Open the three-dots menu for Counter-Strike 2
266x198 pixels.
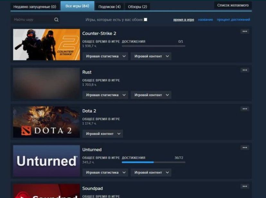click(244, 31)
